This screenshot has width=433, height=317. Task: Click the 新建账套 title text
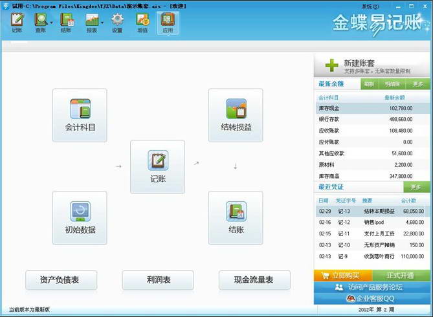(x=359, y=63)
